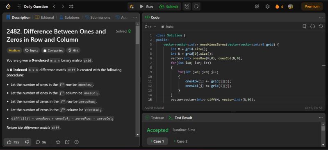Click scroll down arrow of description panel

(x=137, y=135)
